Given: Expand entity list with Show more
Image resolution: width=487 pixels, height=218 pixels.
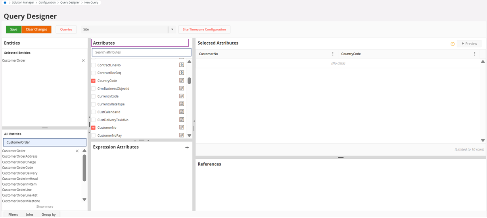Looking at the screenshot, I should tap(45, 207).
